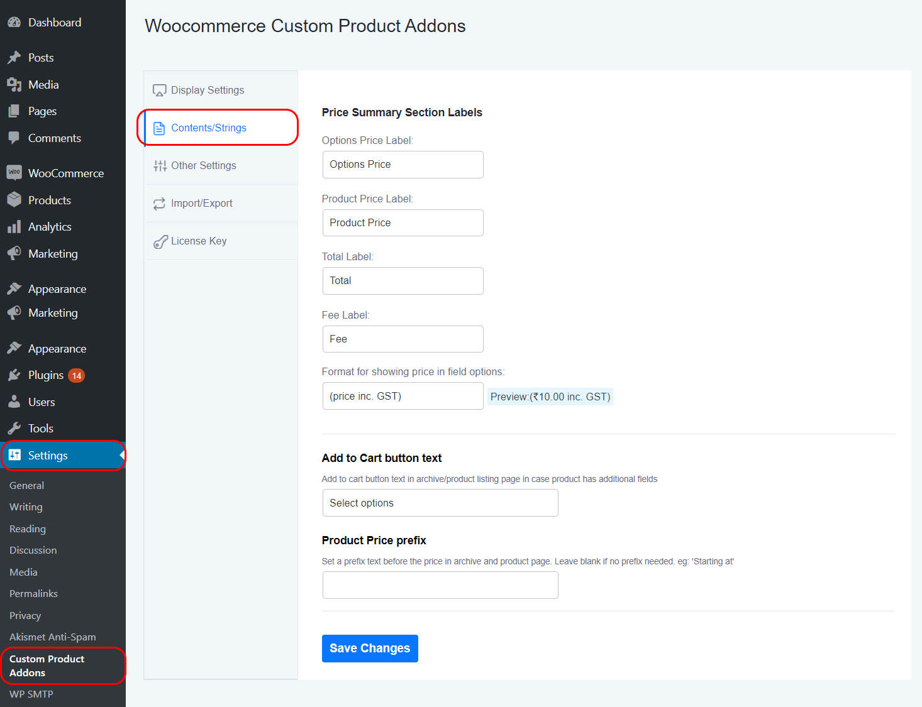Click the Dashboard gauge icon
922x707 pixels.
point(14,23)
